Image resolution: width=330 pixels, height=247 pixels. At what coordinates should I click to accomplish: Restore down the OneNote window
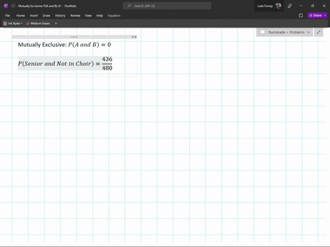(x=312, y=5)
